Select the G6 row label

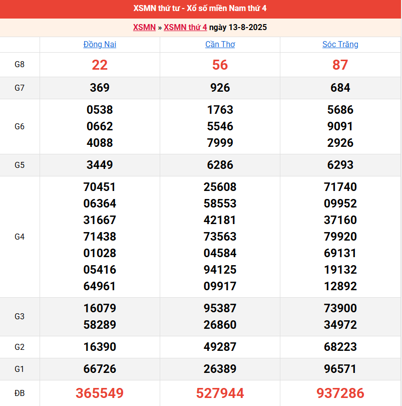[20, 127]
